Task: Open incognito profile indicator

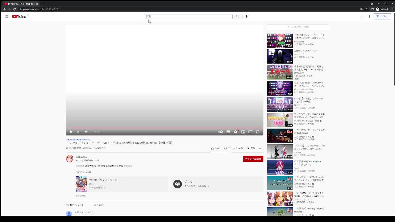Action: [x=382, y=9]
